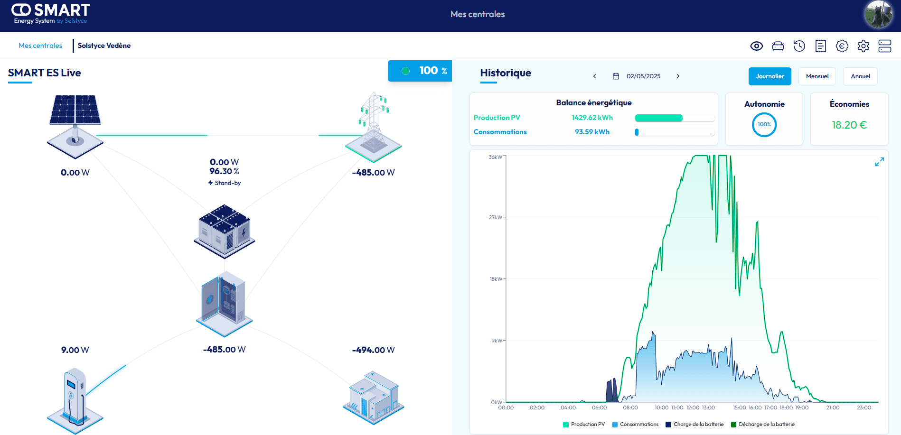Open the vehicle charging section
Screen dimensions: 901x435
(778, 46)
